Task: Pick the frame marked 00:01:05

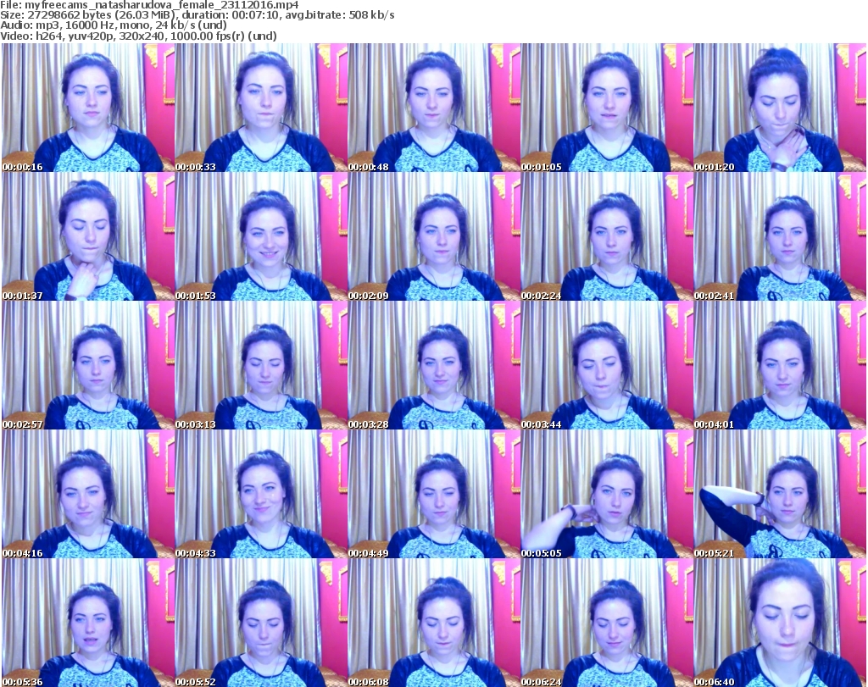Action: click(607, 108)
